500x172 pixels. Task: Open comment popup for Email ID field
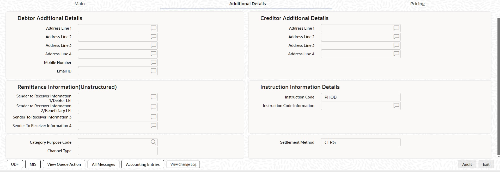(153, 71)
